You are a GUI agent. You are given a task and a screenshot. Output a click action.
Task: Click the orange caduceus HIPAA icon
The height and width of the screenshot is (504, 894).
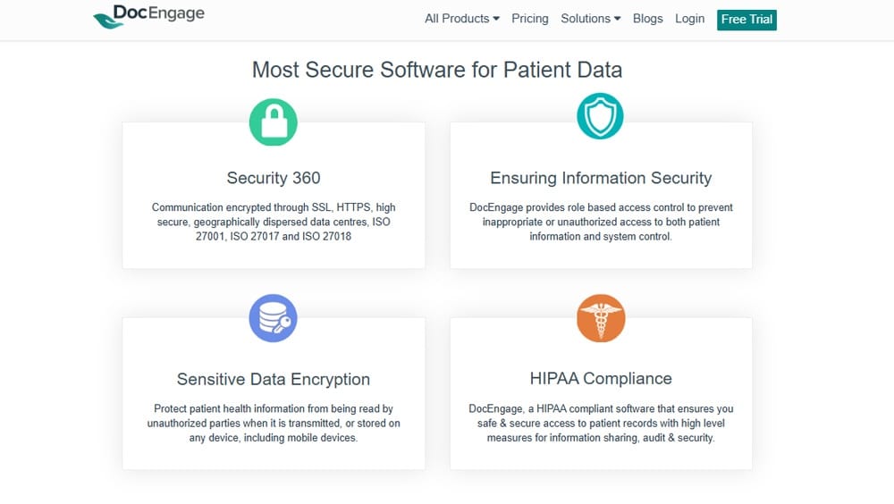[x=600, y=317]
